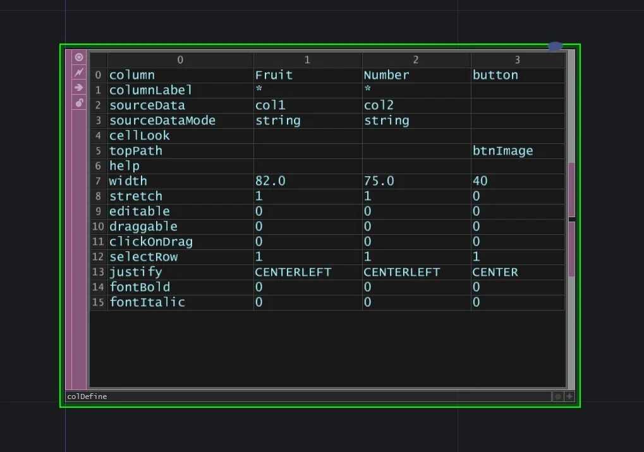
Task: Click the 'topPath' cell
Action: (x=180, y=151)
